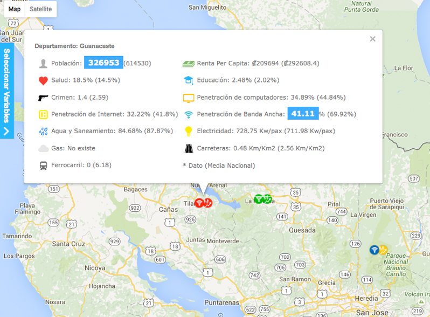430x317 pixels.
Task: Switch to Satellite map view
Action: tap(41, 9)
